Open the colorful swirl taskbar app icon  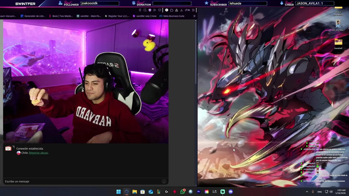point(207,192)
